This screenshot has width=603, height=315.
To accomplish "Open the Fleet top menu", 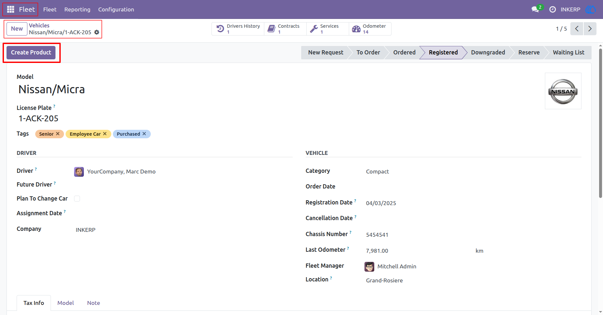I will [50, 9].
